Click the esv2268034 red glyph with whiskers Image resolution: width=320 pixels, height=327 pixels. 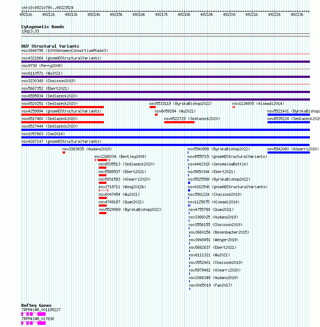tap(102, 160)
